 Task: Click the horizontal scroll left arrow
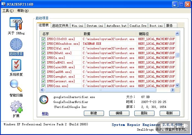[42, 90]
